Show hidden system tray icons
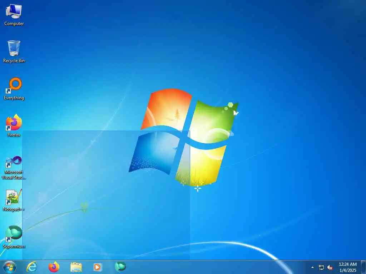366x274 pixels. point(312,267)
